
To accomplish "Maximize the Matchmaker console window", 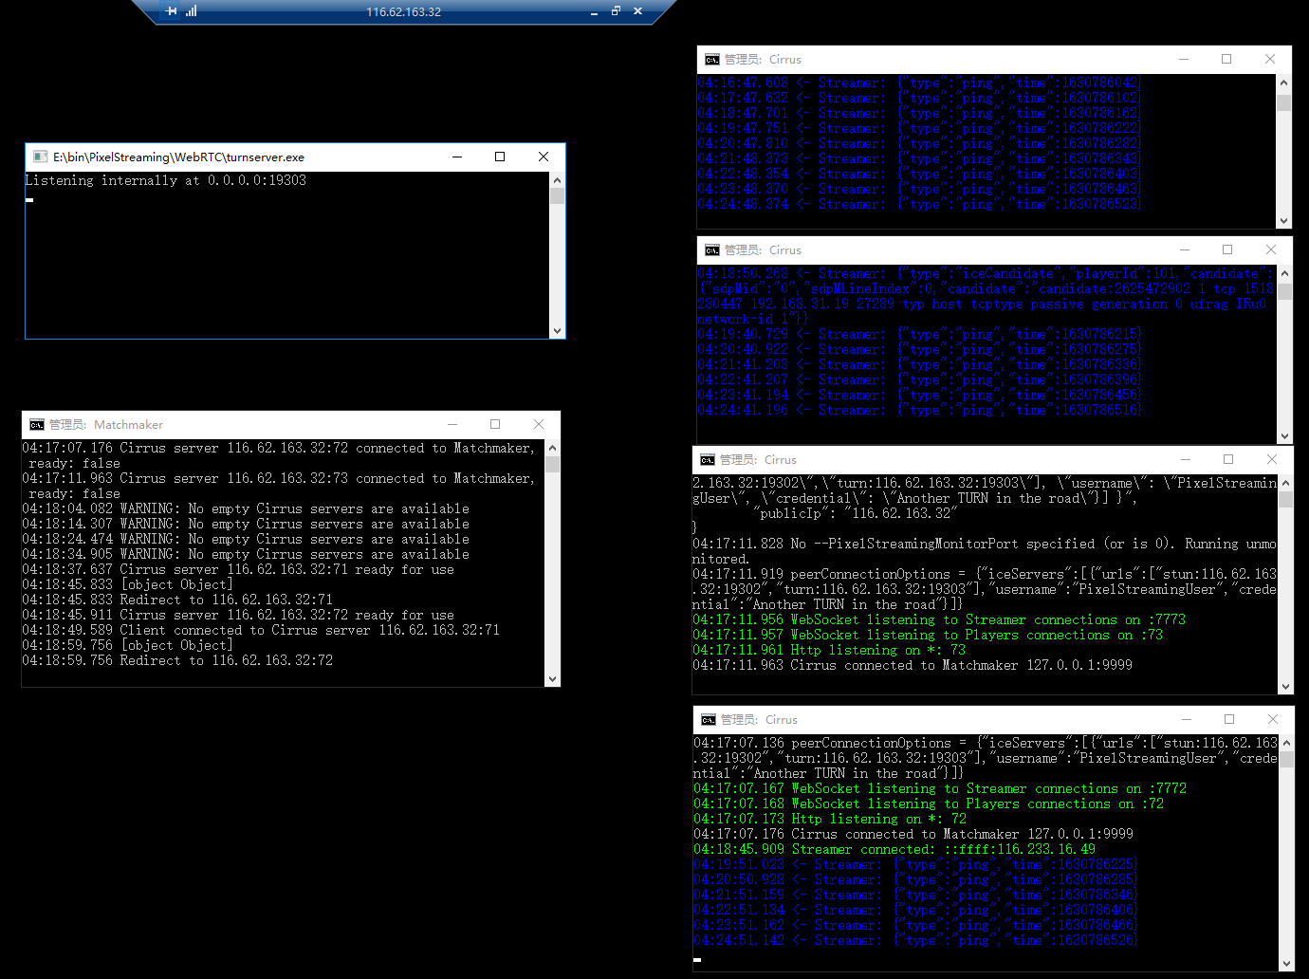I will pos(495,424).
